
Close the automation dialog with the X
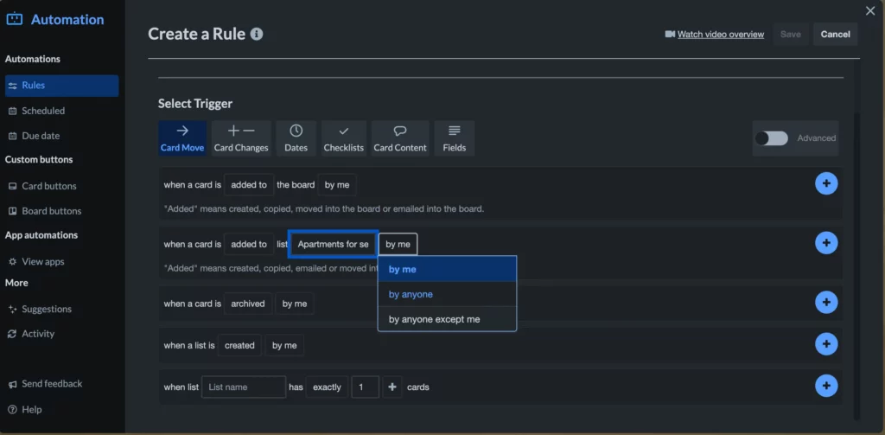point(870,10)
